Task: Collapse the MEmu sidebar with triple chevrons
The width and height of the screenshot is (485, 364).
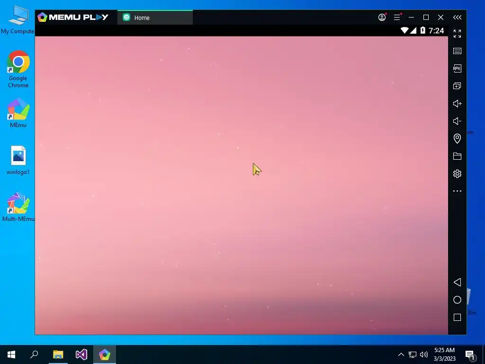Action: click(x=457, y=18)
